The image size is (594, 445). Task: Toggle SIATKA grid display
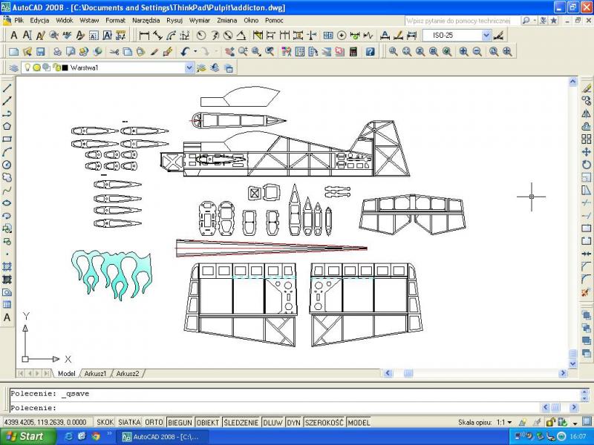click(129, 422)
